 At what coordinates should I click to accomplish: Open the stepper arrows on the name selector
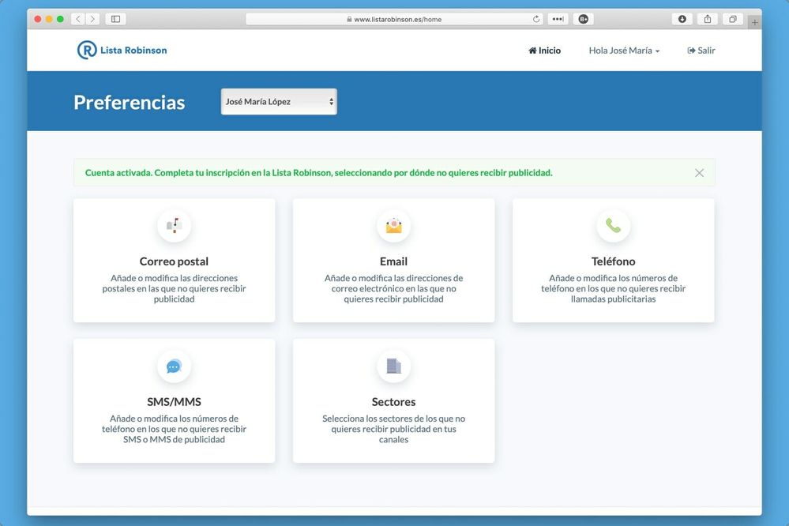(329, 101)
